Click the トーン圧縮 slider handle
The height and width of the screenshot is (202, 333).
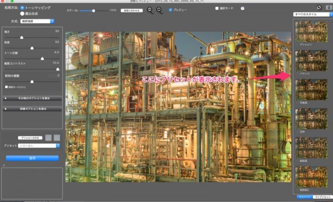42,58
